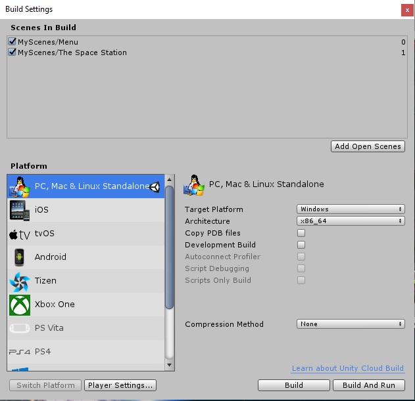
Task: Click the platform list scroll up arrow
Action: [170, 180]
